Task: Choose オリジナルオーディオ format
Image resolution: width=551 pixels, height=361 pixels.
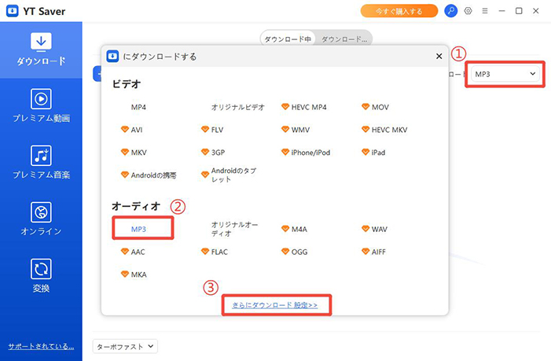Action: click(235, 229)
